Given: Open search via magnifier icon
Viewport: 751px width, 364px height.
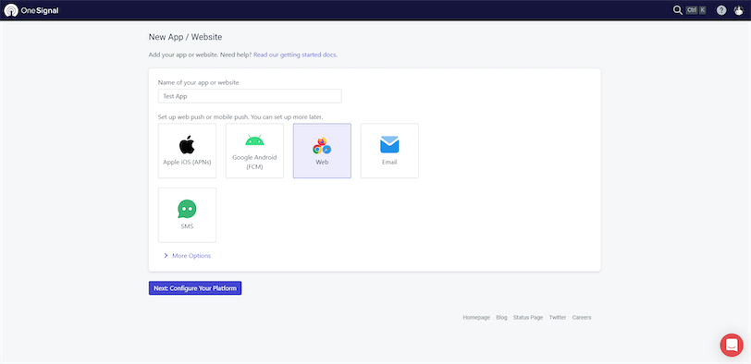Looking at the screenshot, I should (677, 10).
